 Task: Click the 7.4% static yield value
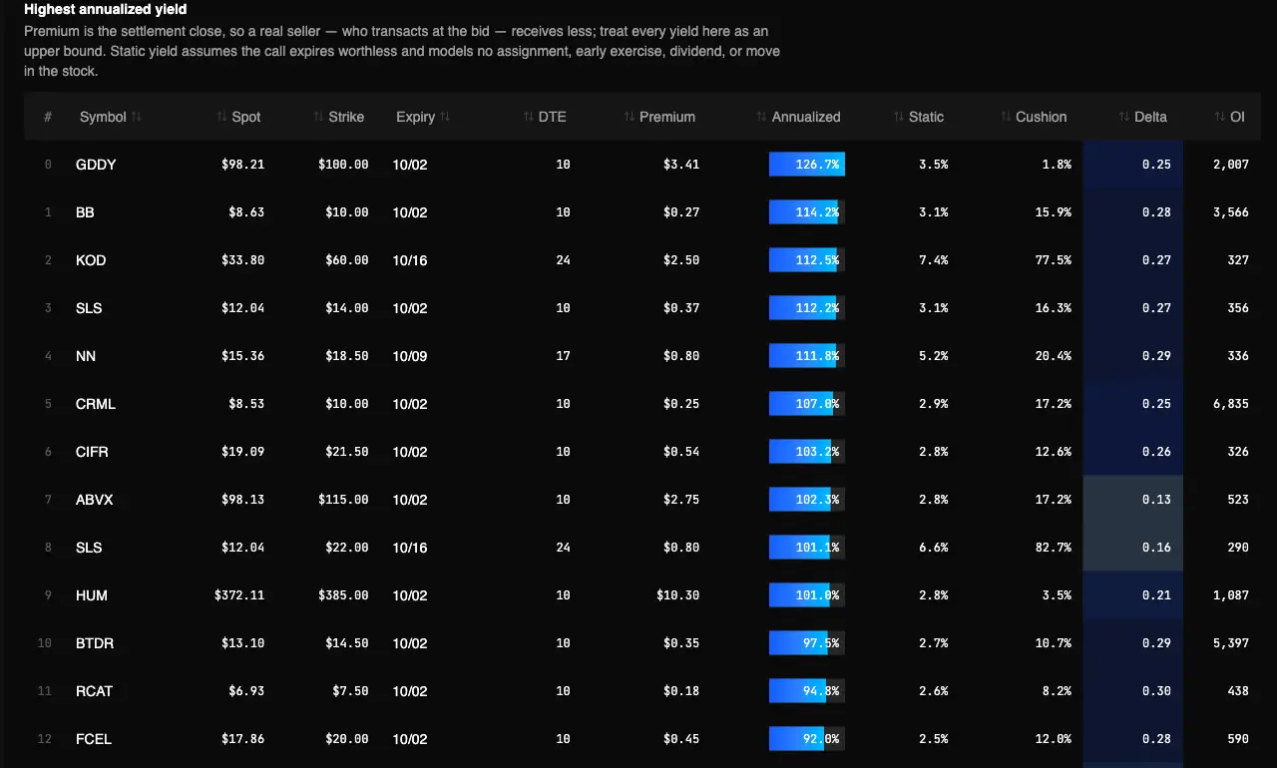(934, 260)
